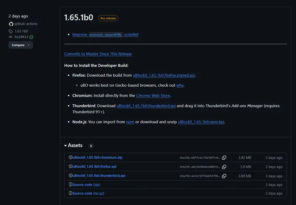Download uBlock0_1.65.1b0.chromium.zip asset
The height and width of the screenshot is (205, 296).
pyautogui.click(x=97, y=157)
